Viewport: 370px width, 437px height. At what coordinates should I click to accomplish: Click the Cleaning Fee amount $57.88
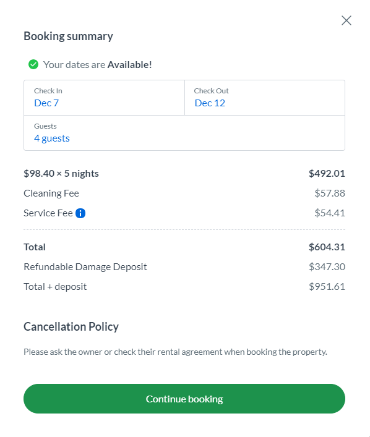[330, 193]
